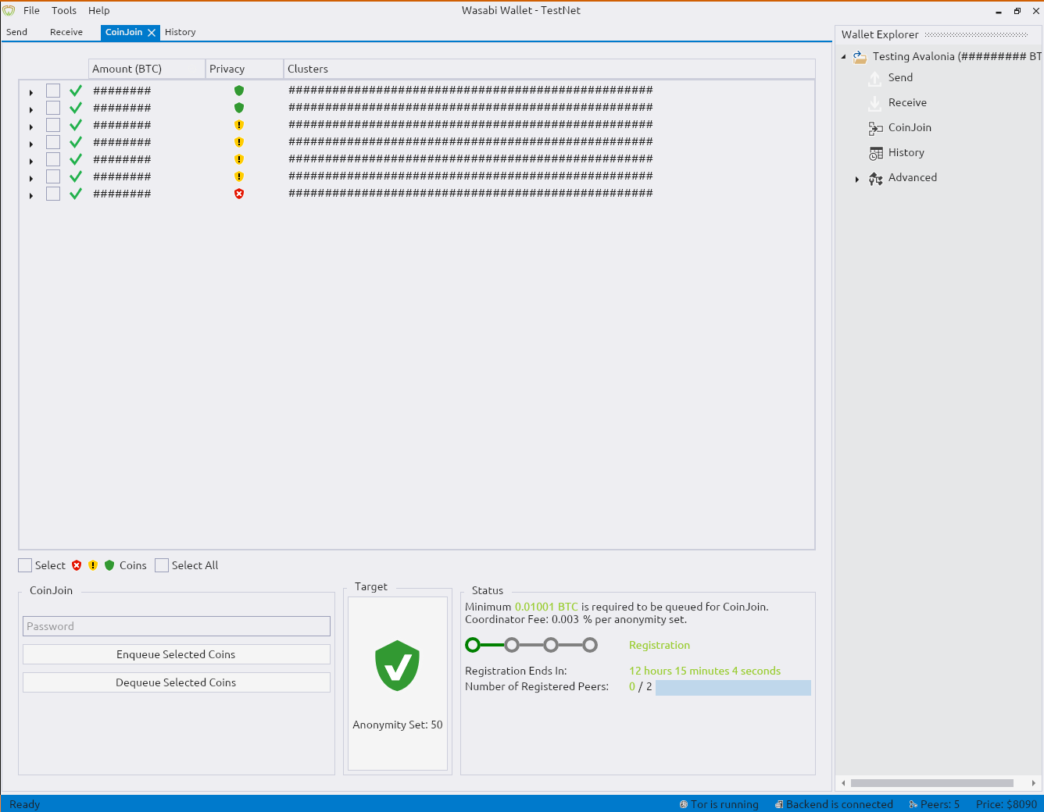Viewport: 1044px width, 812px height.
Task: Expand the Advanced tree node arrow
Action: click(x=857, y=180)
